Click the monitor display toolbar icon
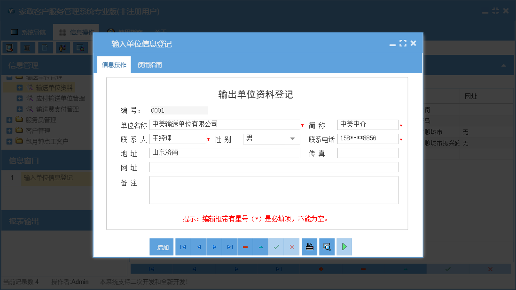The image size is (516, 290). (80, 47)
